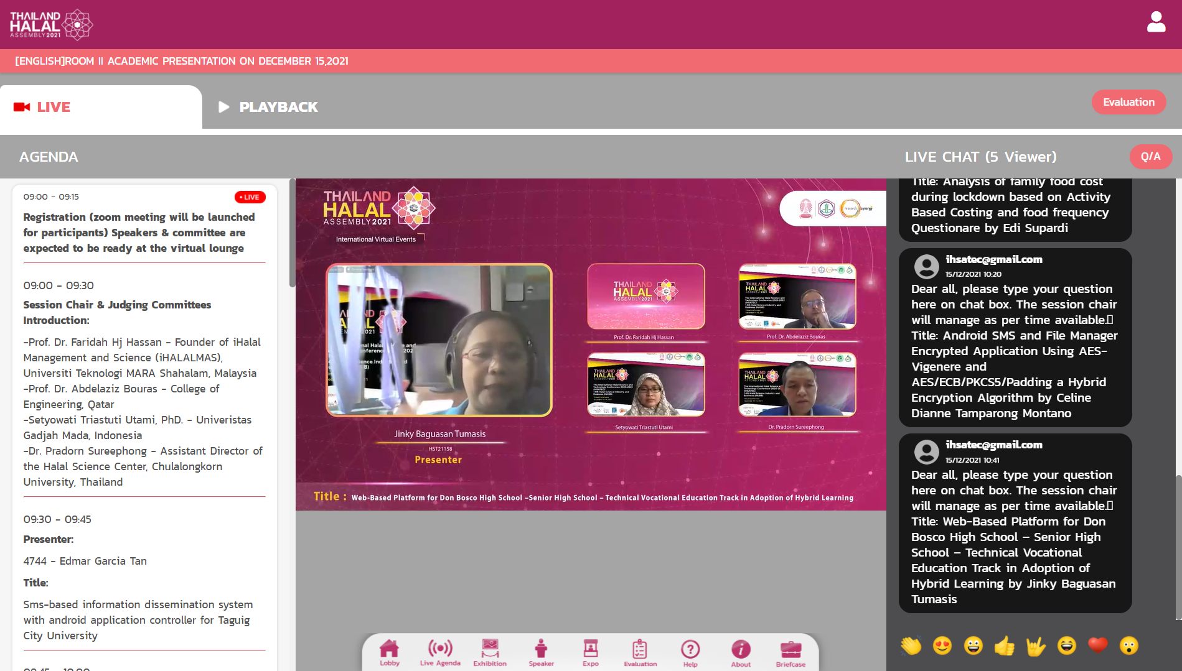The image size is (1182, 671).
Task: Click the Dr. Pradorn Sureephong video thumbnail
Action: point(797,384)
